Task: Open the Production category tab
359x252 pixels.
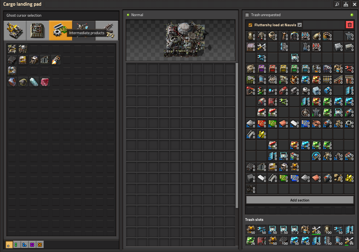Action: pyautogui.click(x=38, y=31)
